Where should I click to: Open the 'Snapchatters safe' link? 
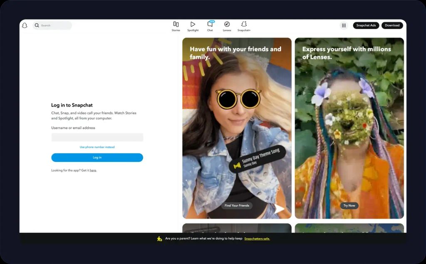pos(257,239)
